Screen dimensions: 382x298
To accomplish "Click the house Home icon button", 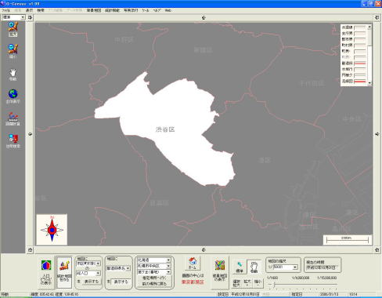I will (193, 263).
